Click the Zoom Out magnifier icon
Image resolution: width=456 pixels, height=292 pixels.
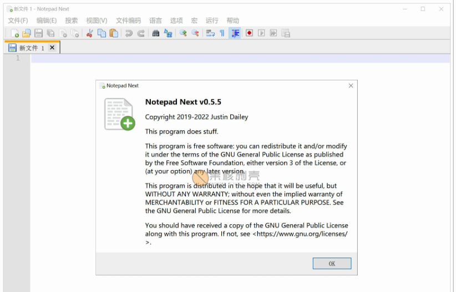pyautogui.click(x=195, y=33)
